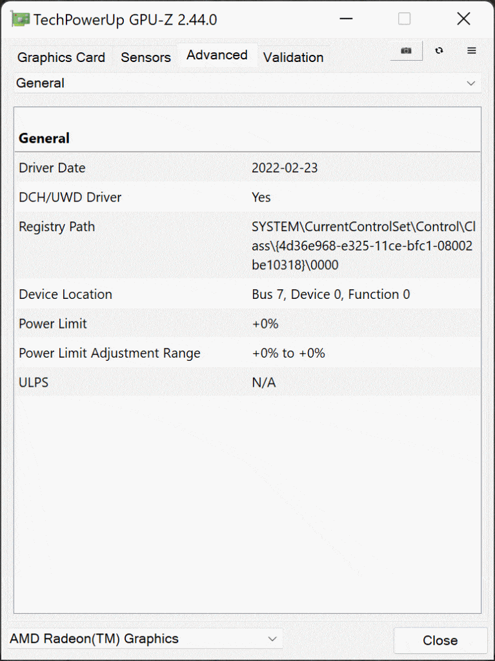Click the Registry Path label
Image resolution: width=495 pixels, height=661 pixels.
[x=57, y=227]
